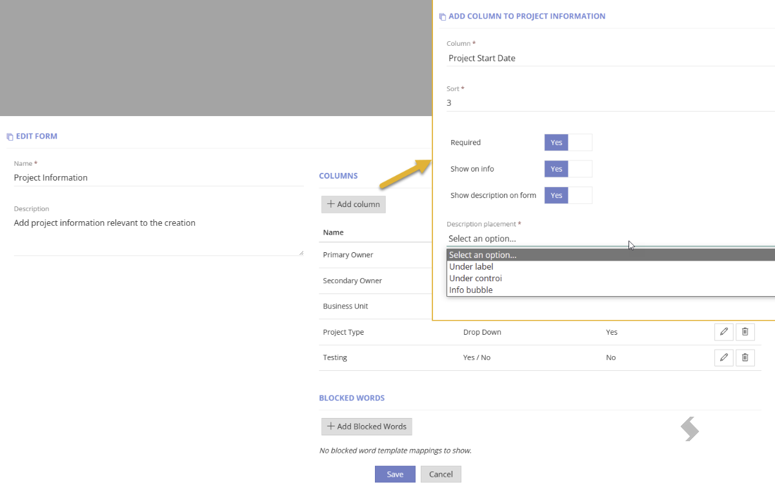Click the Sort value input field
Viewport: 775px width, 487px height.
pyautogui.click(x=610, y=103)
